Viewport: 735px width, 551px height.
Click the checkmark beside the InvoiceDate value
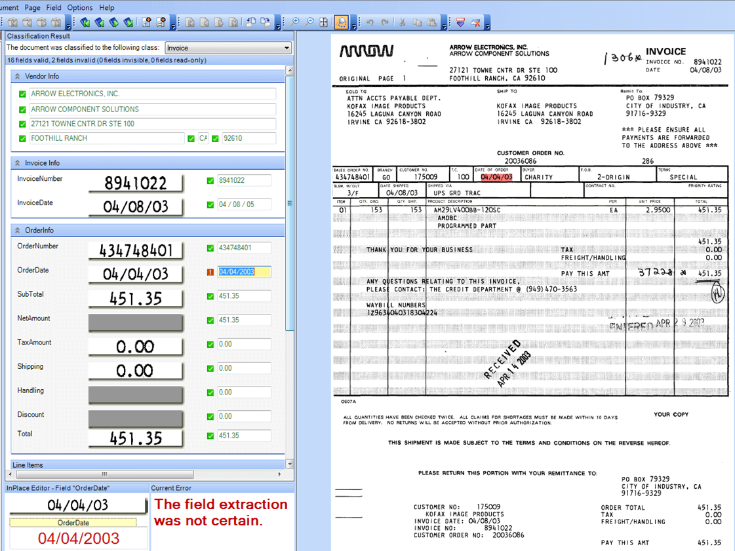click(x=210, y=205)
